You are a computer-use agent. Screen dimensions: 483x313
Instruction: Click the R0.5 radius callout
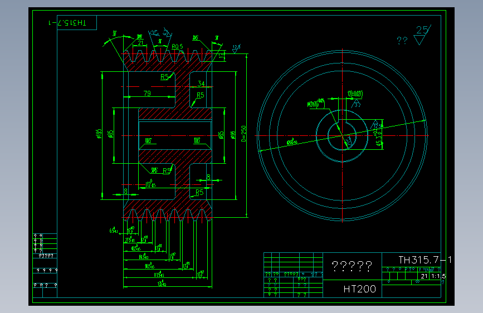coord(177,46)
